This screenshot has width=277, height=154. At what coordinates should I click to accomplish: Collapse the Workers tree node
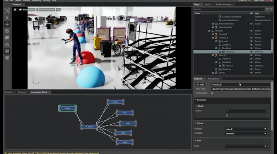coord(209,31)
